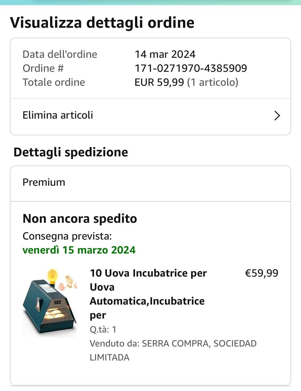
Task: Click the (1 articolo) item count text
Action: pos(213,82)
